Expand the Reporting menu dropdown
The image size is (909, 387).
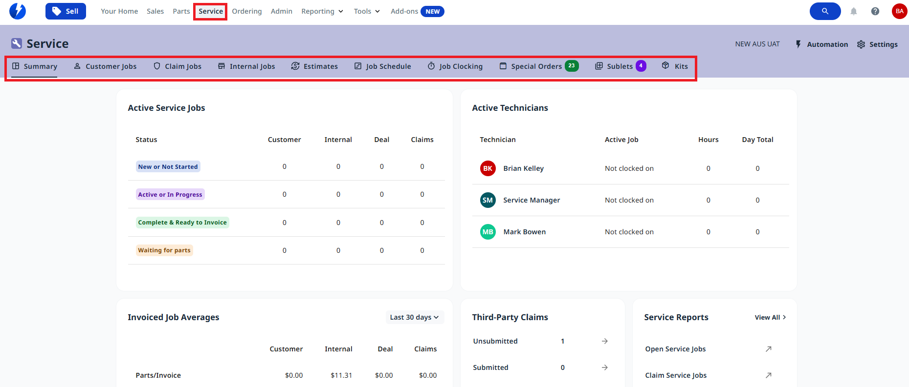pyautogui.click(x=322, y=11)
